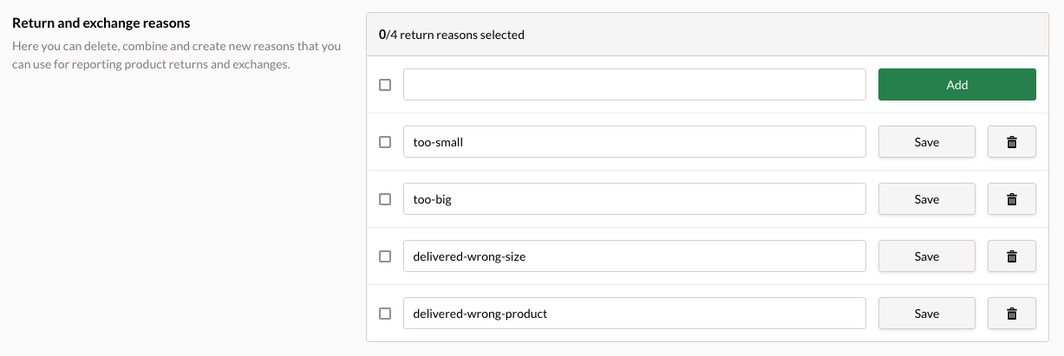Click Save for delivered-wrong-size
Image resolution: width=1064 pixels, height=356 pixels.
[x=927, y=256]
